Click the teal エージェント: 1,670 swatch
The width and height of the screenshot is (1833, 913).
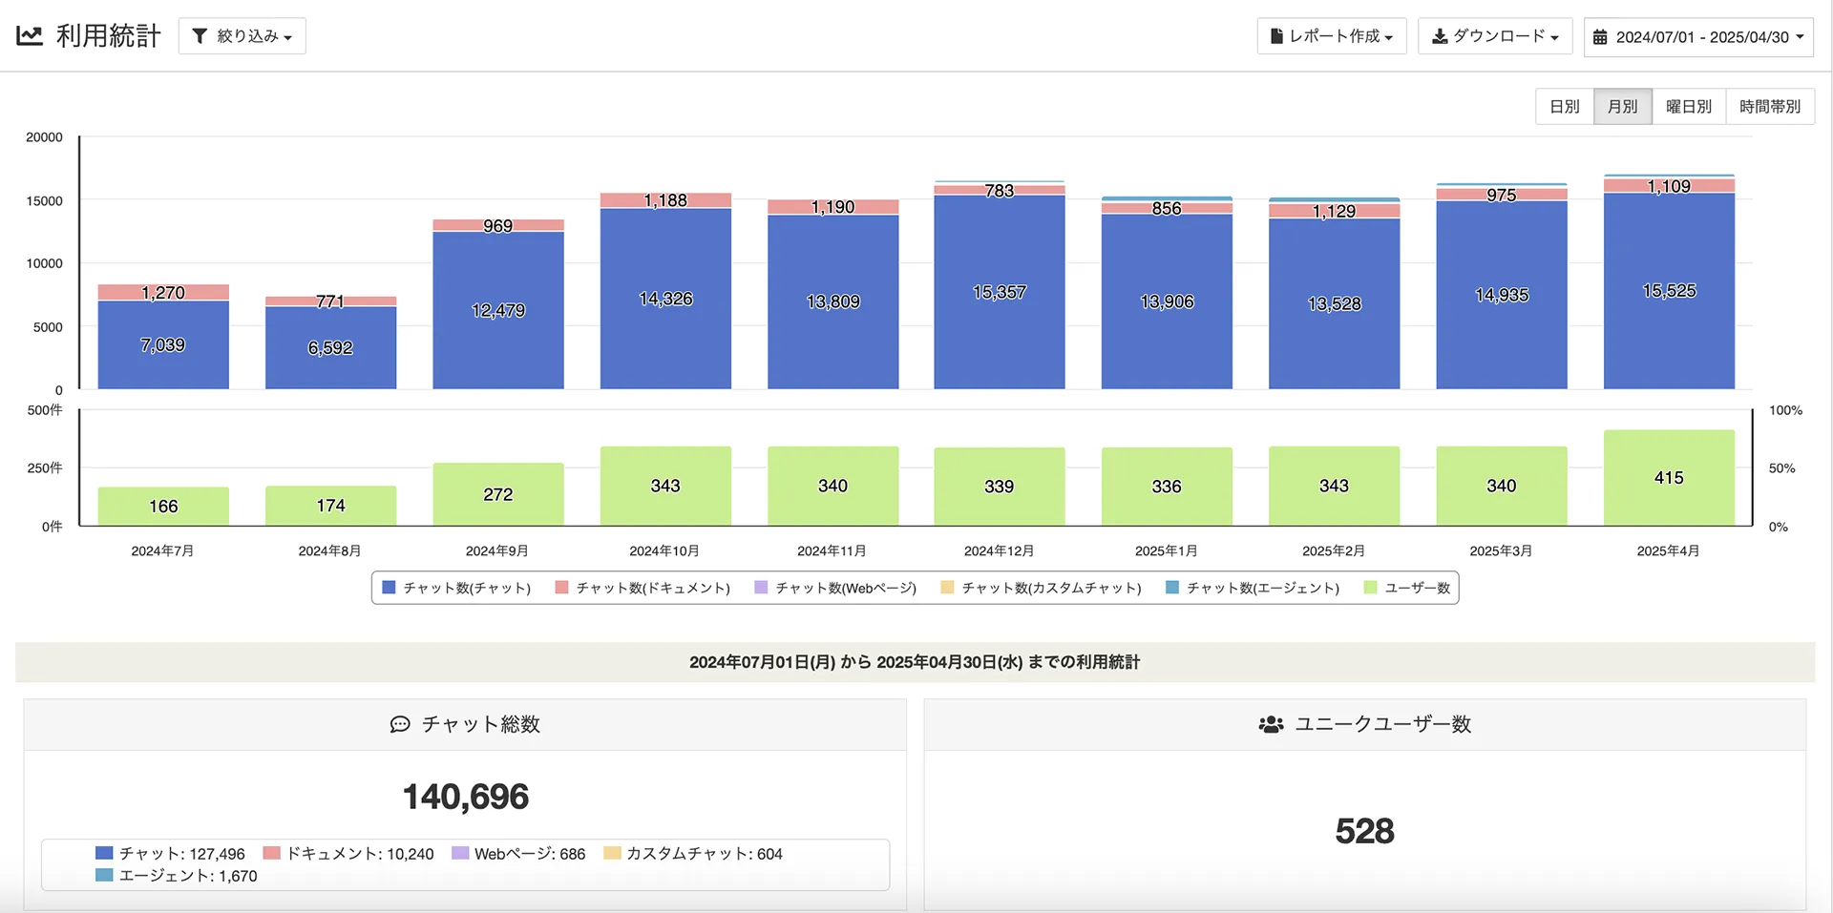pyautogui.click(x=104, y=875)
